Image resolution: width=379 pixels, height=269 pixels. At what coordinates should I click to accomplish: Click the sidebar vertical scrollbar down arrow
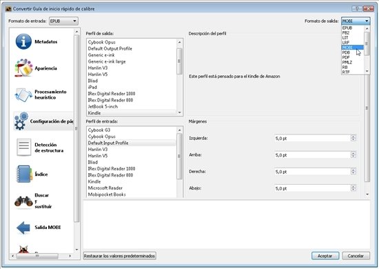coord(76,250)
